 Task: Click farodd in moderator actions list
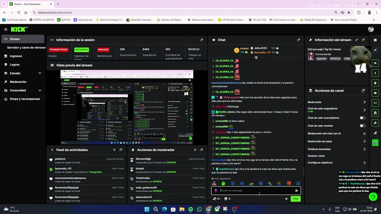pos(140,169)
